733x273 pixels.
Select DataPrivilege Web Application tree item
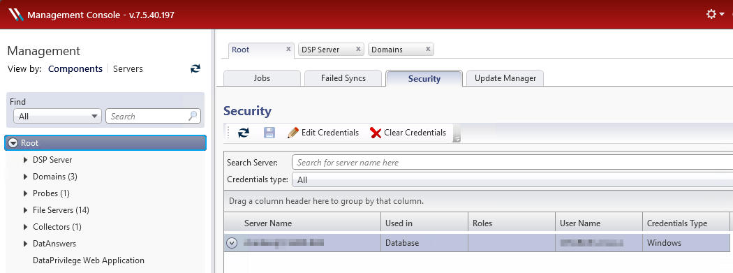click(89, 260)
